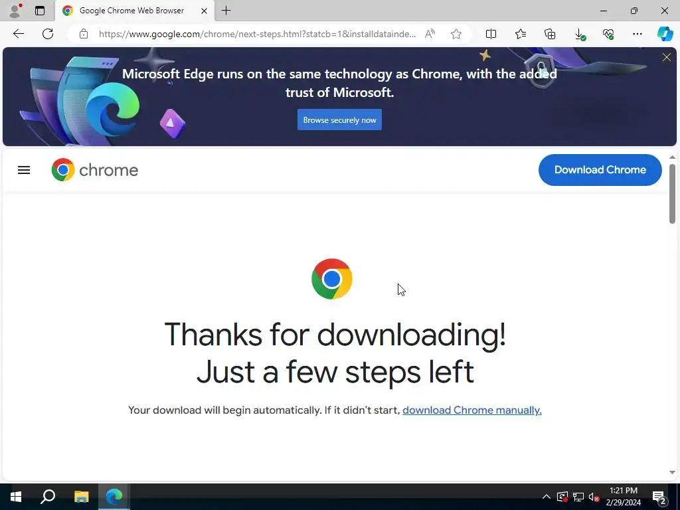Viewport: 680px width, 510px height.
Task: Open the notification center icon
Action: point(659,497)
